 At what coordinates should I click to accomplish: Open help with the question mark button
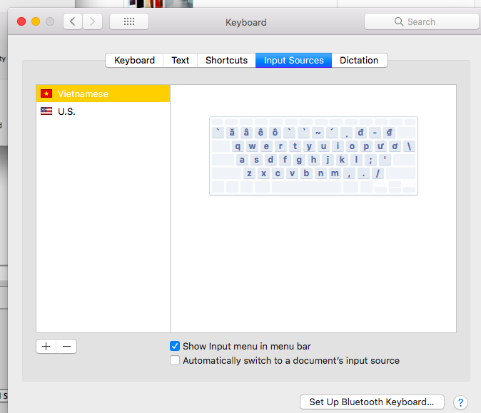tap(460, 402)
